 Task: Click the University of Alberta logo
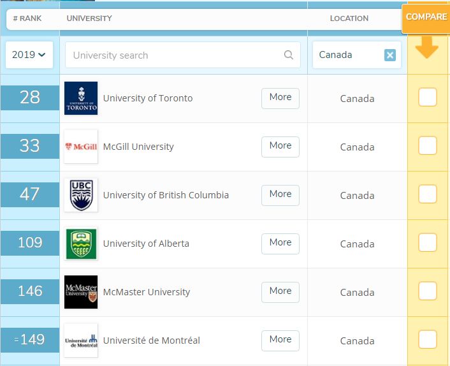81,244
